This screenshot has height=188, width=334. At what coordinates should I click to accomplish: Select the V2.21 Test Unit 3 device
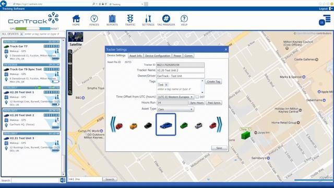pyautogui.click(x=31, y=143)
